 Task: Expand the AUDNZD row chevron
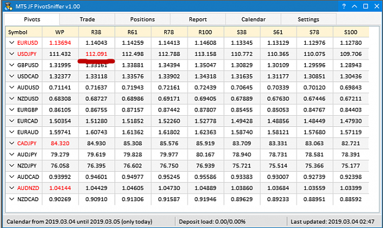[x=12, y=188]
